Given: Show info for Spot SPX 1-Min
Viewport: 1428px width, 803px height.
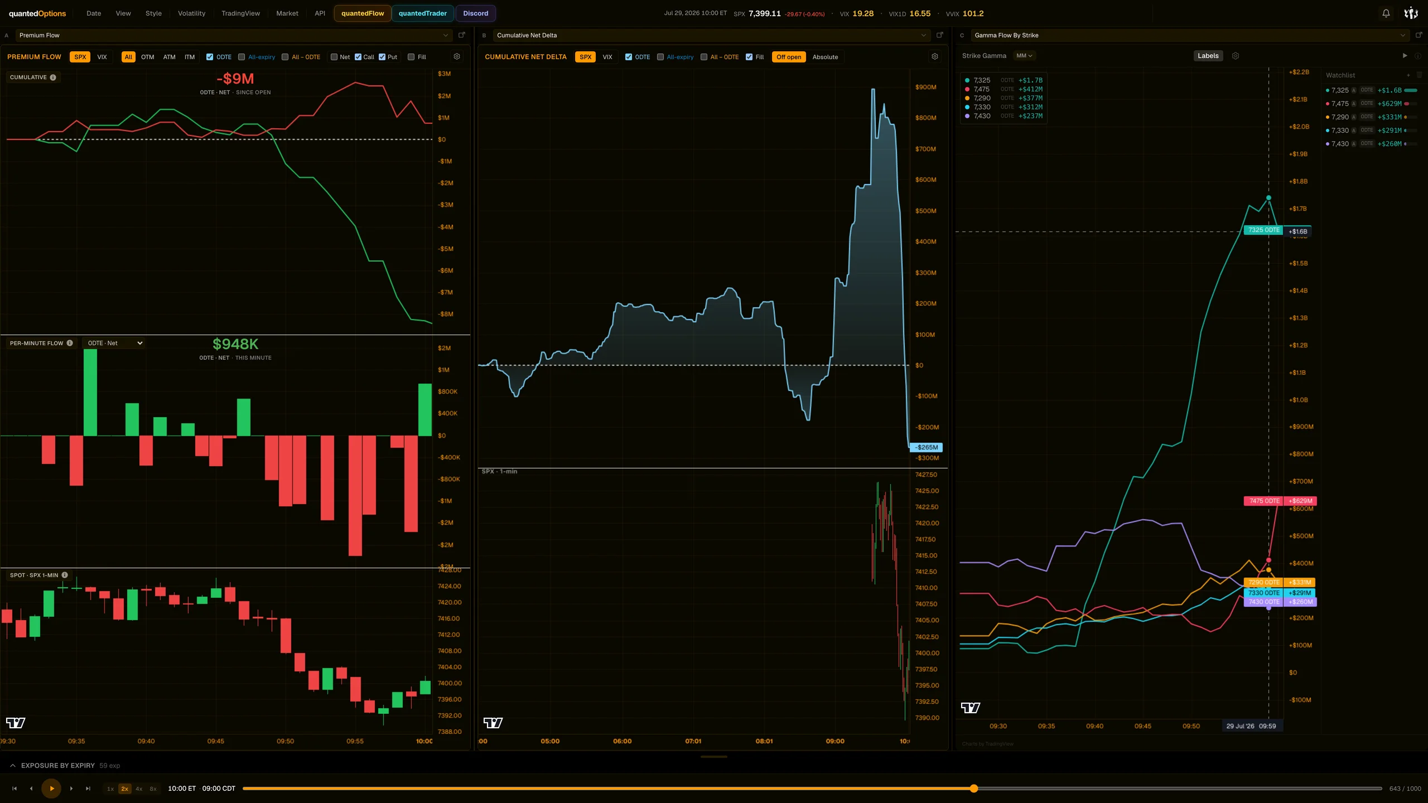Looking at the screenshot, I should [65, 575].
